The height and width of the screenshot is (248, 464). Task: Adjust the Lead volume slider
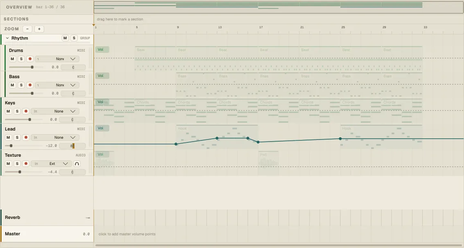[24, 146]
